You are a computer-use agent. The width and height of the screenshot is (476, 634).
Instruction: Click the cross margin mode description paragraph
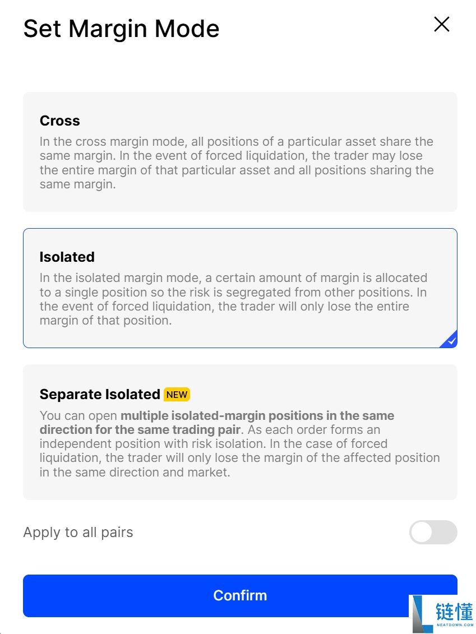237,163
